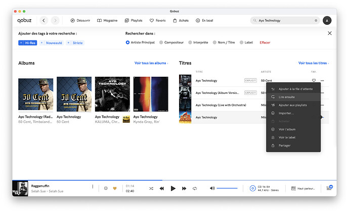Image resolution: width=349 pixels, height=212 pixels.
Task: Click the circular icon left of the gold heart
Action: point(106,188)
